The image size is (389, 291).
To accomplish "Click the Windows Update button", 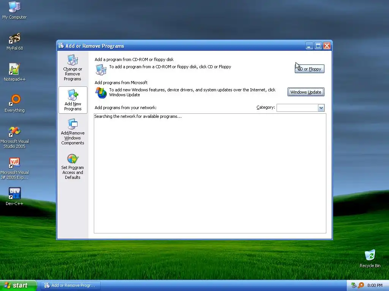I will coord(306,92).
